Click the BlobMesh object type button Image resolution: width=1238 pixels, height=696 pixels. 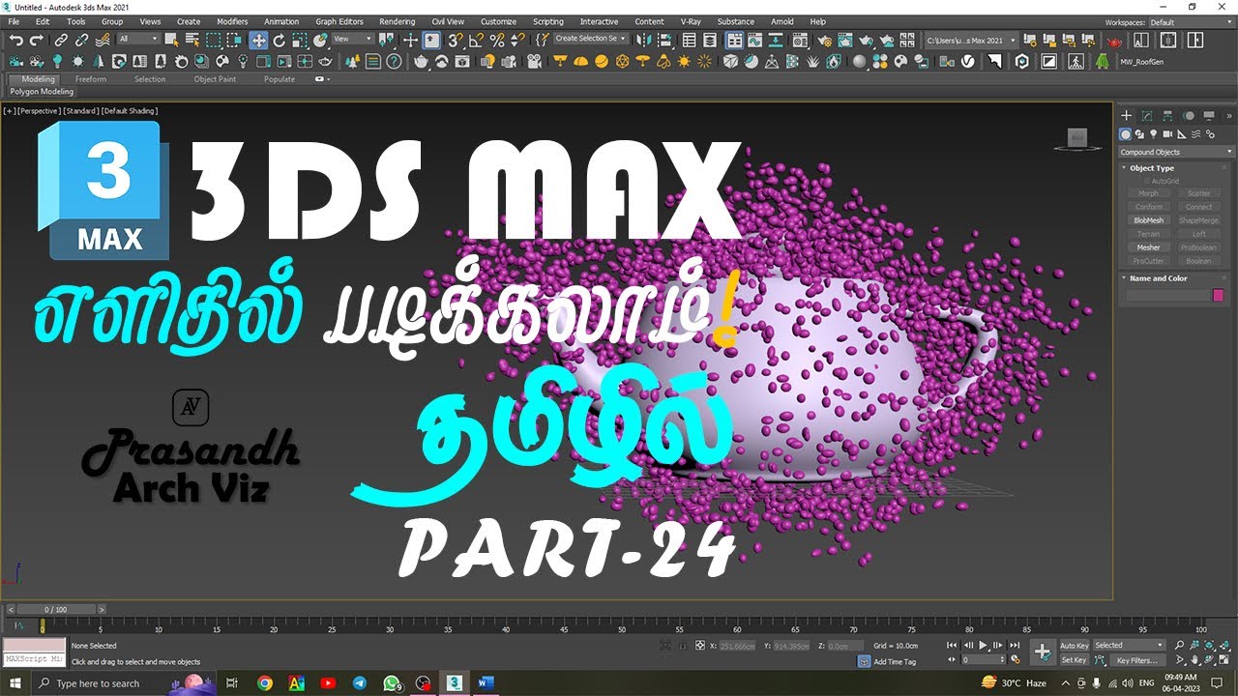(1148, 220)
